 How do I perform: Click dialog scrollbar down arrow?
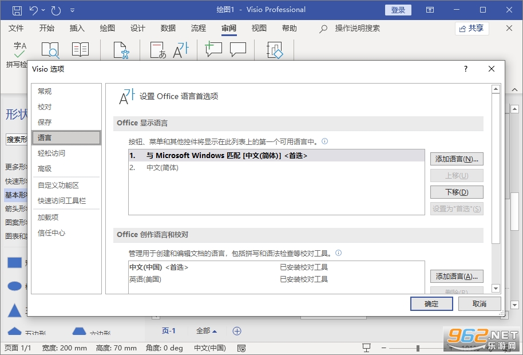tap(496, 288)
